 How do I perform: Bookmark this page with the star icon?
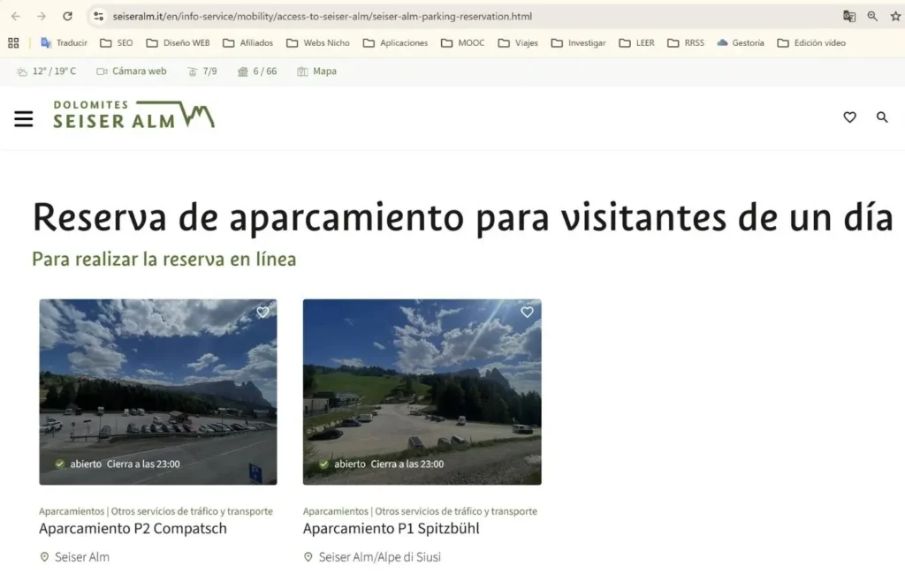(895, 16)
